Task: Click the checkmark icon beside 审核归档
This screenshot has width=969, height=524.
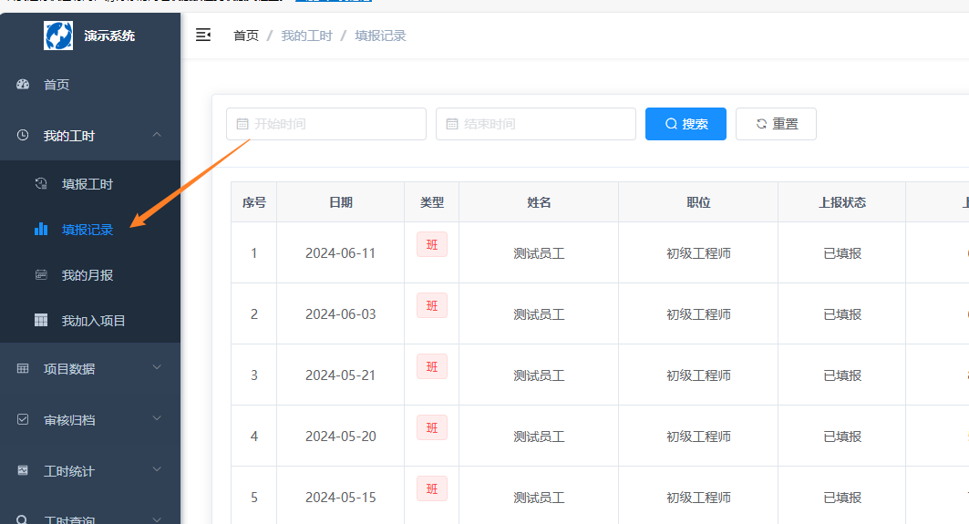Action: coord(23,419)
